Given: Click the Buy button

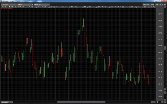Looking at the screenshot, I should click(152, 5).
